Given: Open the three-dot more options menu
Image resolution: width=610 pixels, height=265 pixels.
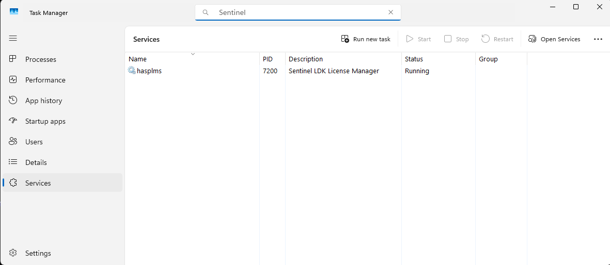Looking at the screenshot, I should tap(598, 39).
